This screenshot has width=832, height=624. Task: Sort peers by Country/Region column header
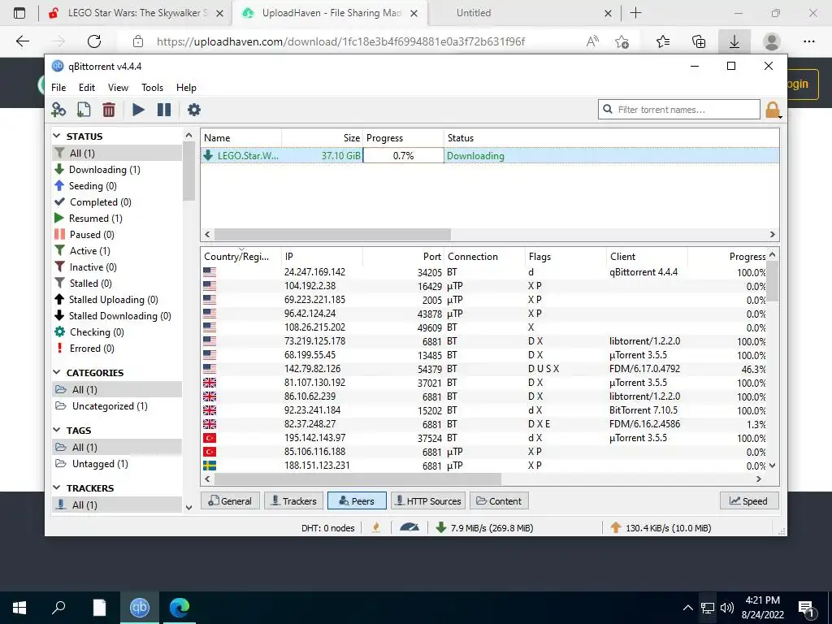240,257
